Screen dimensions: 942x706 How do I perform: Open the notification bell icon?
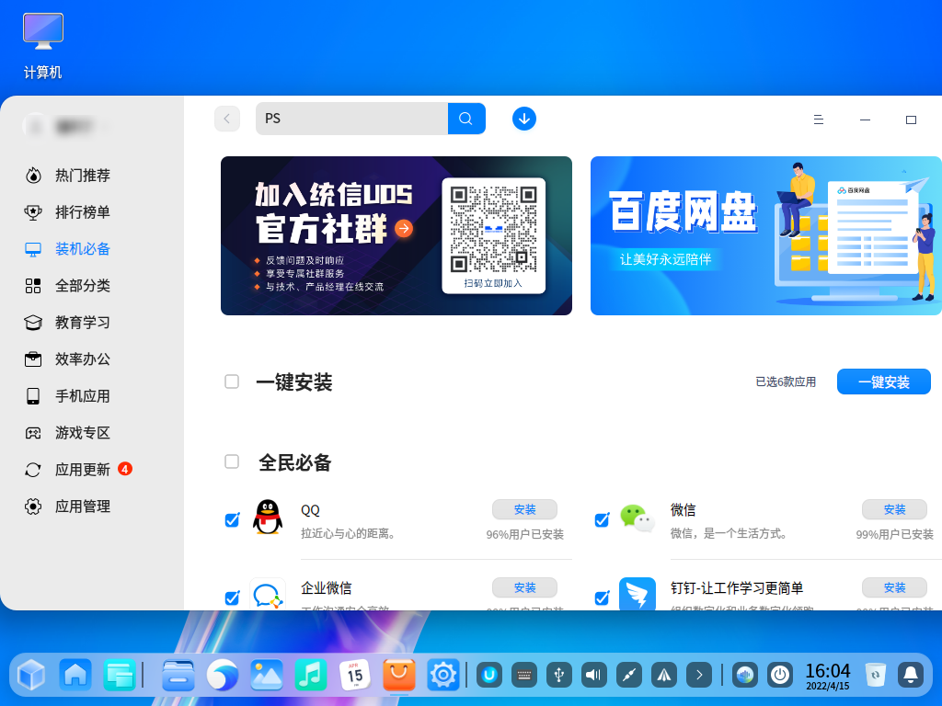click(910, 676)
